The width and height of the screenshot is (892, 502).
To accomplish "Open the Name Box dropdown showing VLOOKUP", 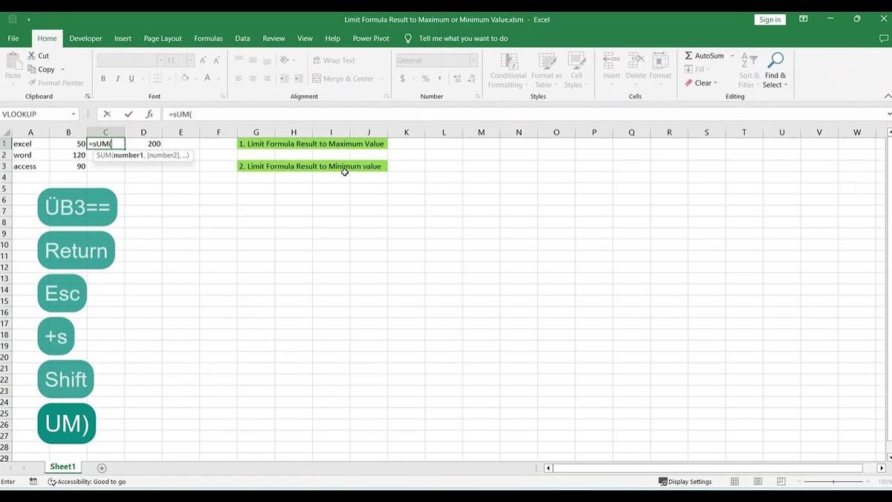I will [x=72, y=114].
